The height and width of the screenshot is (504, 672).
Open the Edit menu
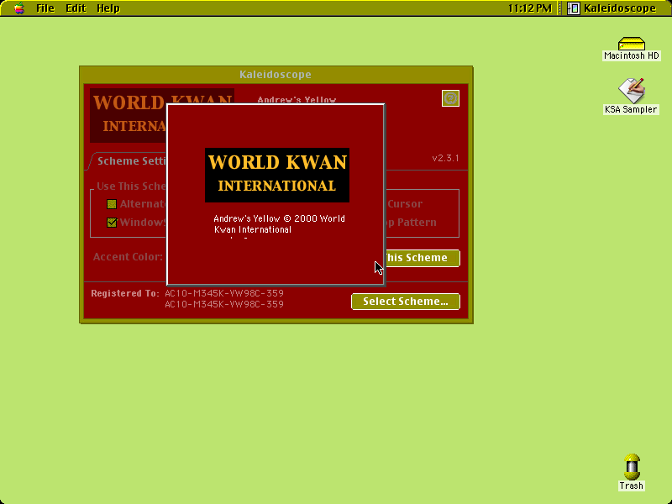[76, 8]
